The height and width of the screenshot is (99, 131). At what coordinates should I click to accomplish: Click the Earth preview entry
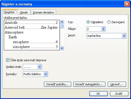(13, 37)
